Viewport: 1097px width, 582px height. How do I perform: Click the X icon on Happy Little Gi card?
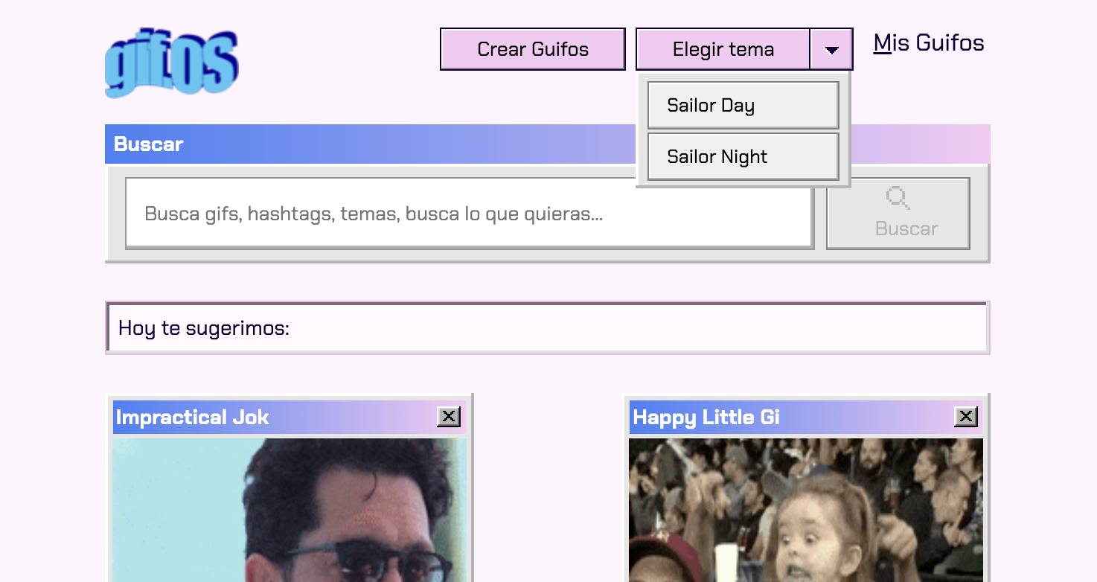[x=965, y=417]
